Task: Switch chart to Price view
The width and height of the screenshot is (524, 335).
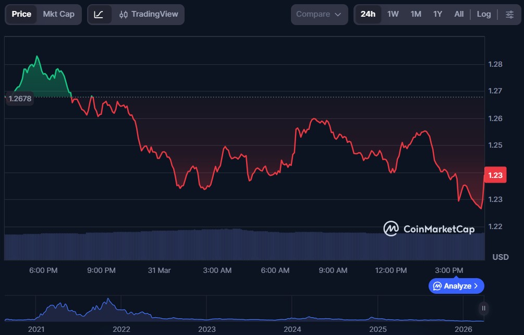Action: (x=21, y=14)
